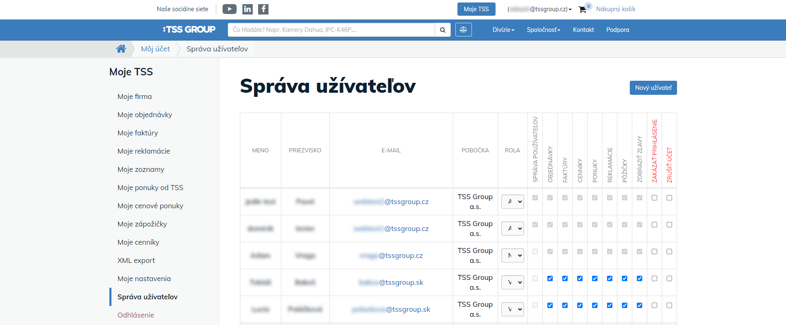This screenshot has height=325, width=786.
Task: Click the search magnifier button
Action: tap(443, 30)
